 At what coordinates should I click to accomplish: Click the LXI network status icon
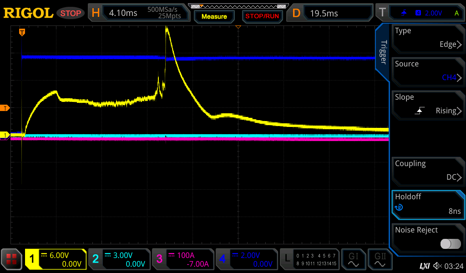click(x=424, y=265)
